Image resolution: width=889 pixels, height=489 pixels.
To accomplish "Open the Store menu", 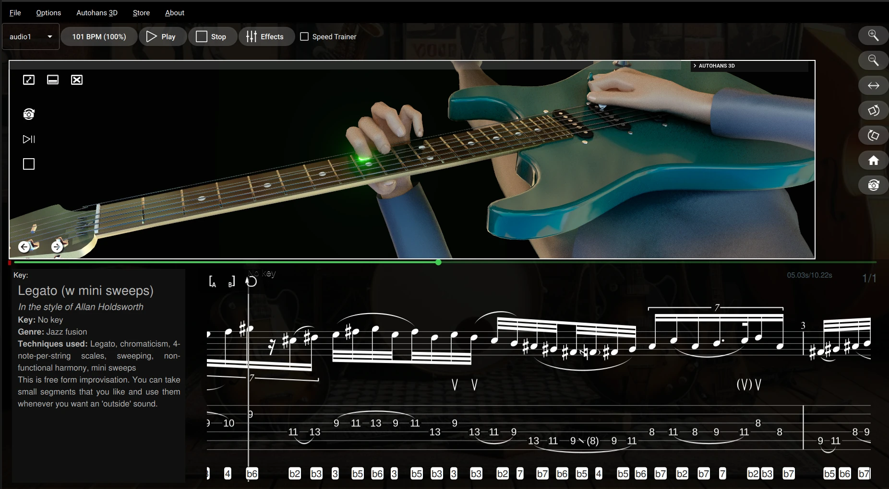I will [141, 12].
